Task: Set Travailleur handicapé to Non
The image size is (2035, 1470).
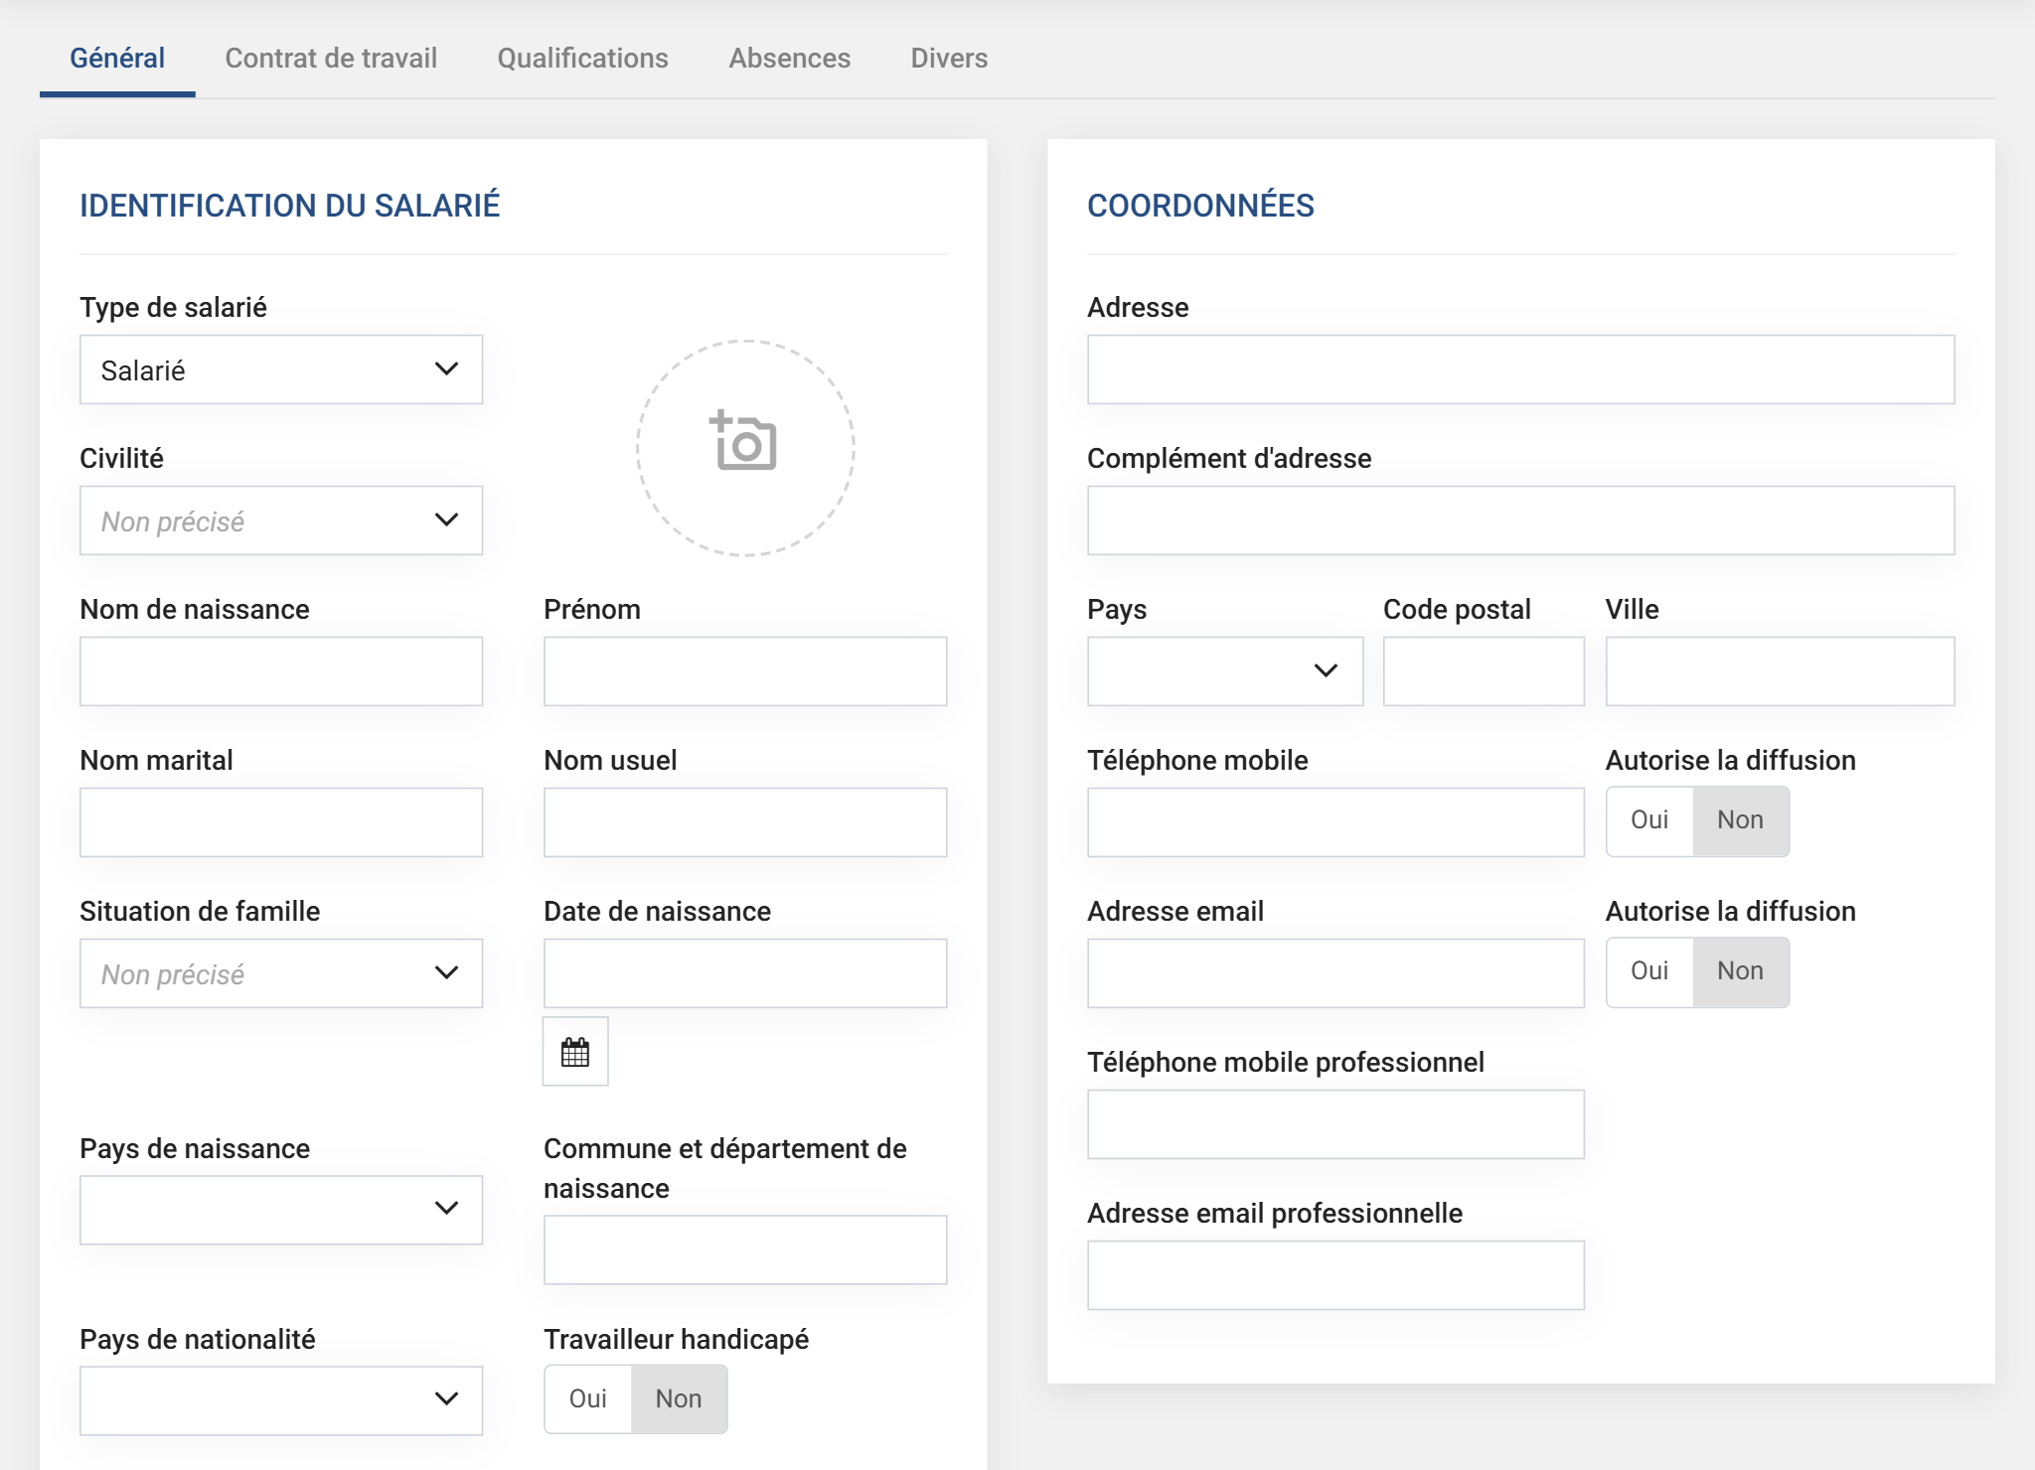Action: [679, 1398]
